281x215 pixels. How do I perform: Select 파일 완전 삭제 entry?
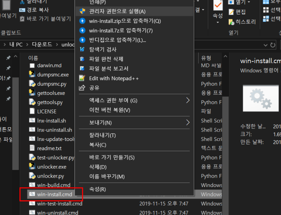coord(134,59)
